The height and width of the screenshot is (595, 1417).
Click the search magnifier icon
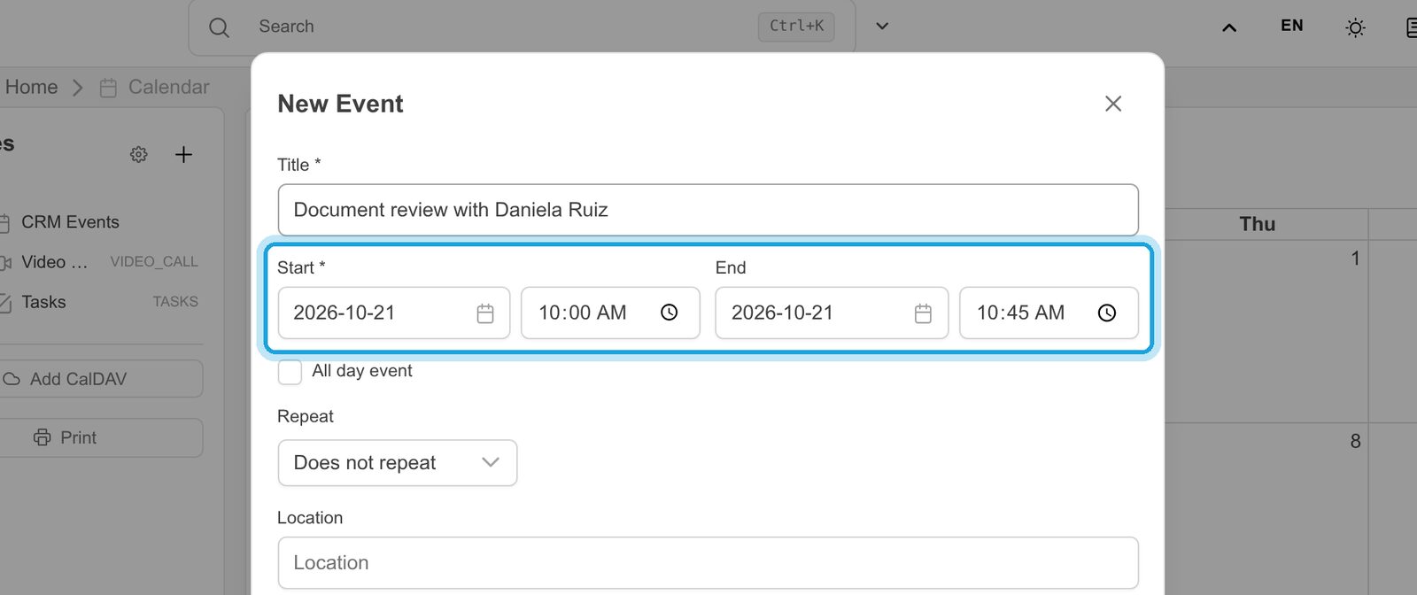click(x=219, y=27)
